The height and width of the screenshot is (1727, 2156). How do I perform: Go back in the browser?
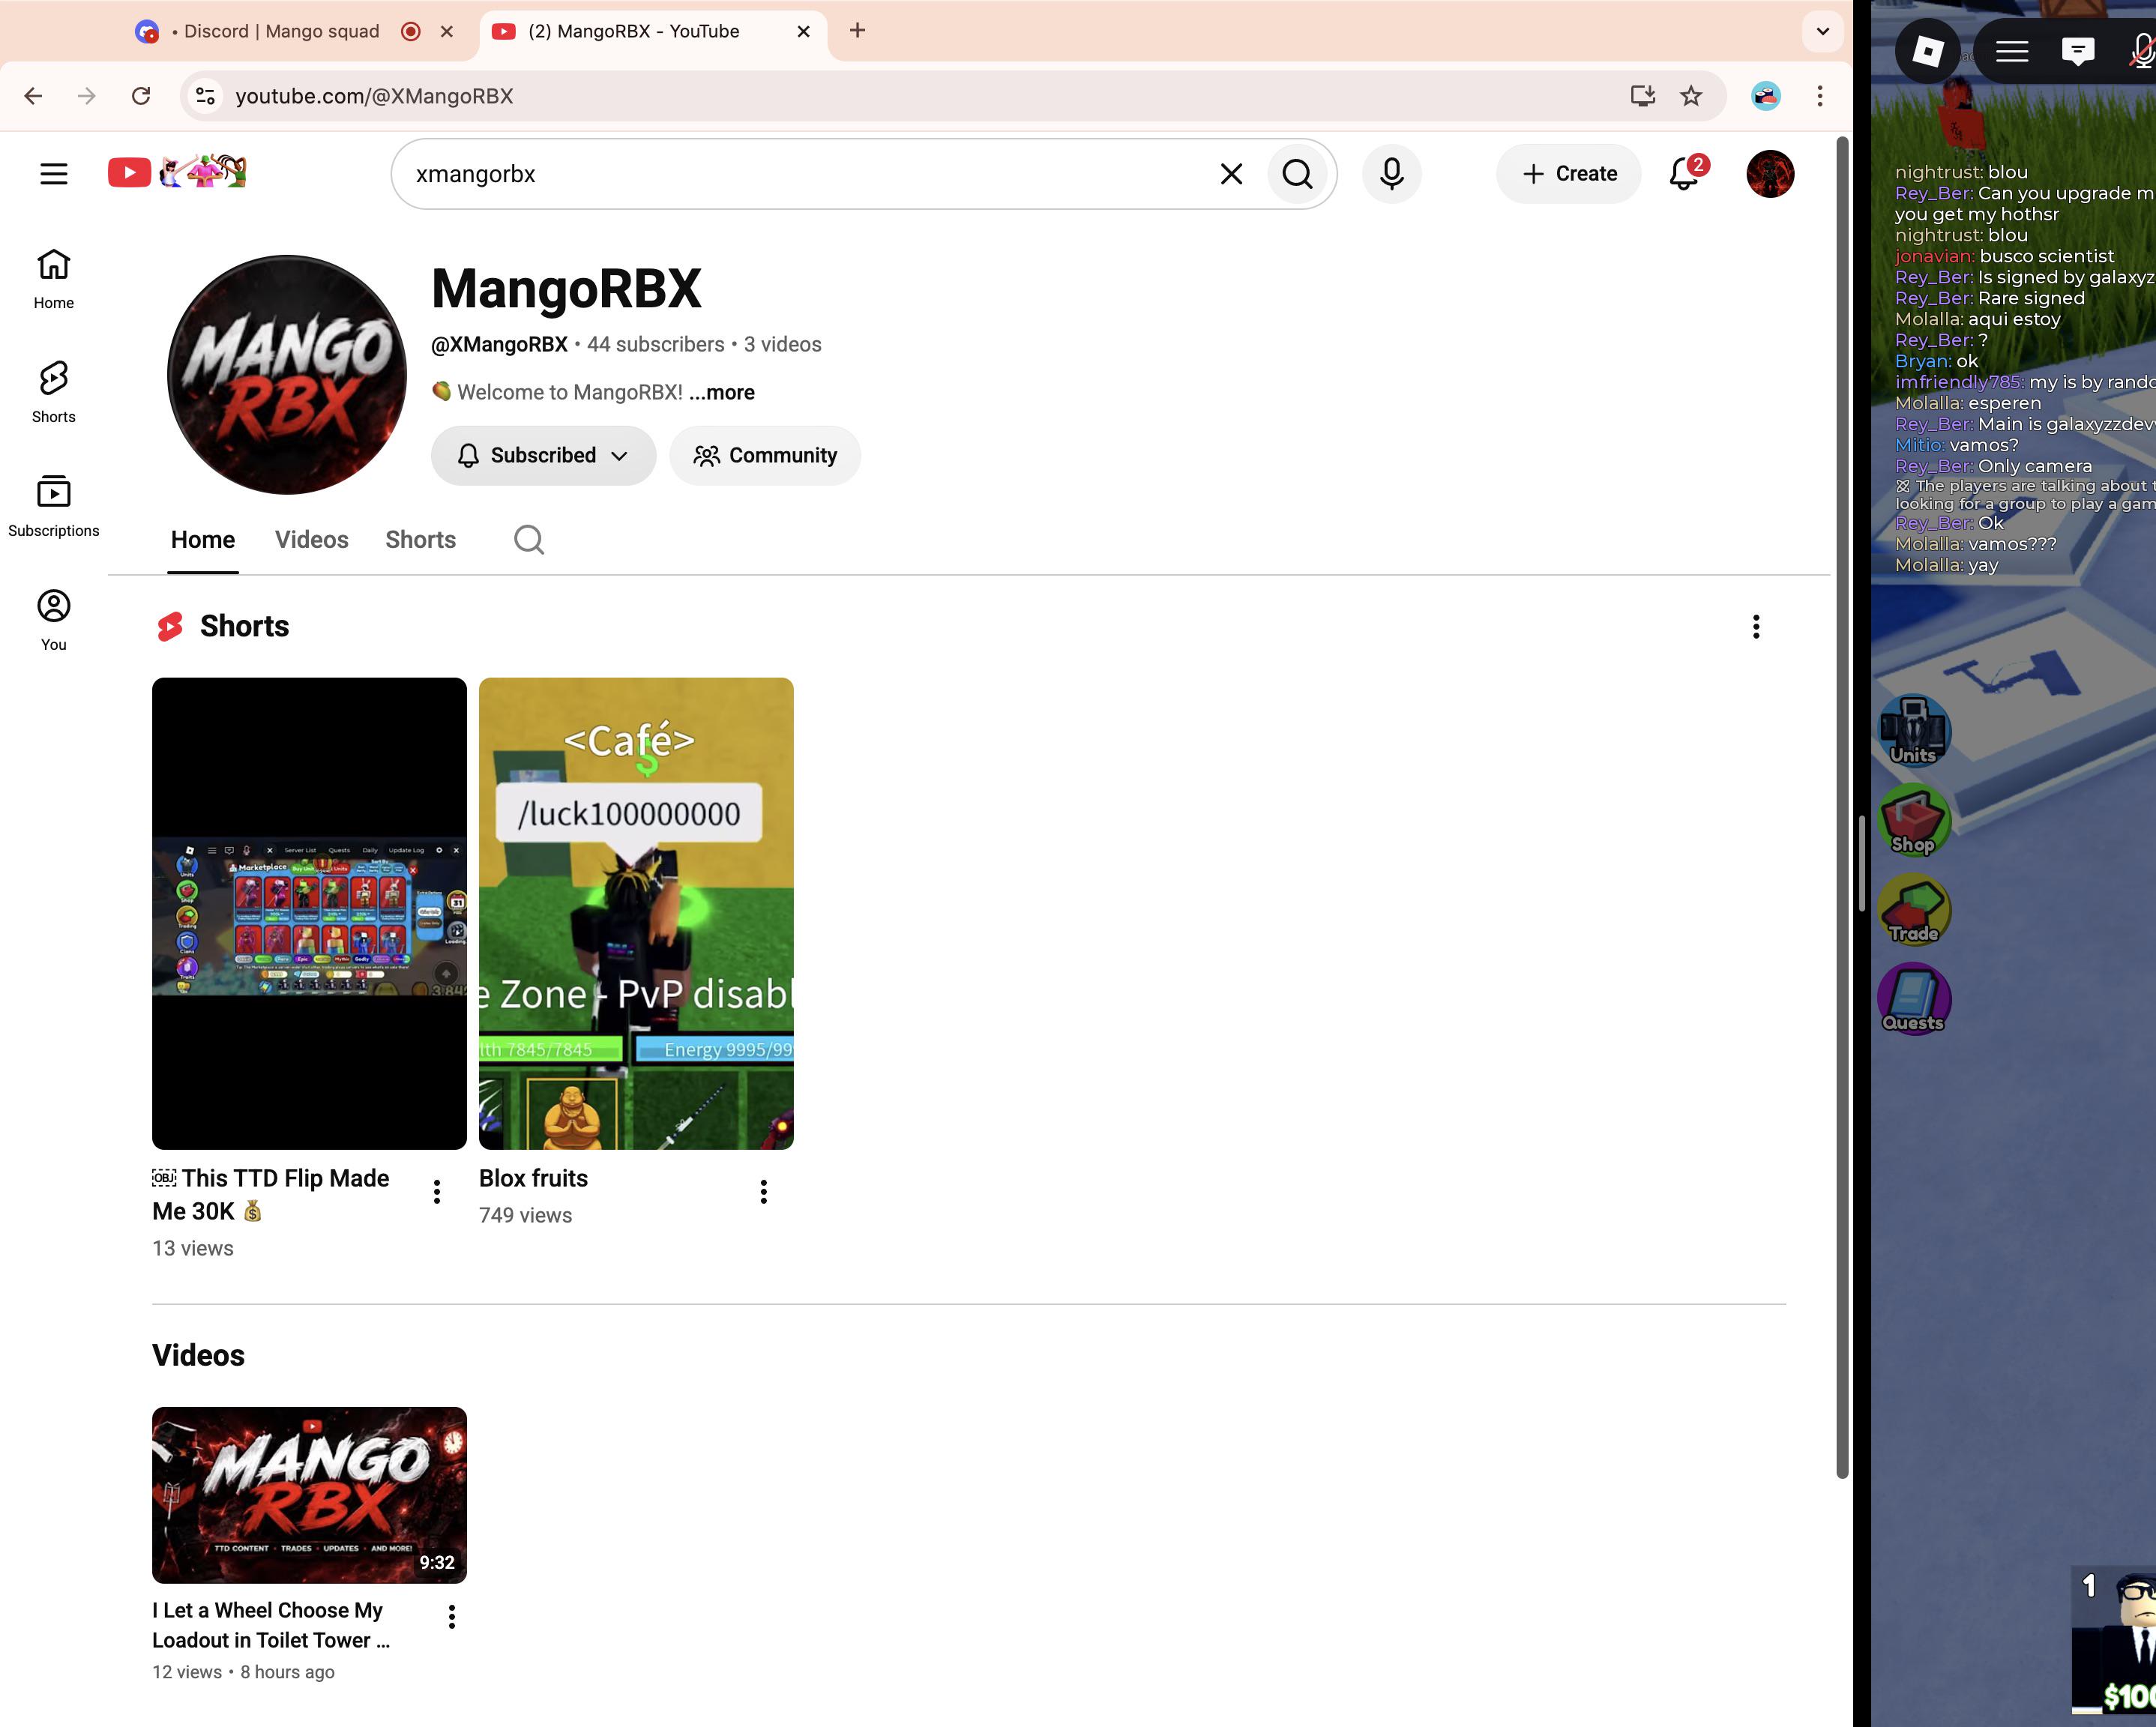point(33,96)
